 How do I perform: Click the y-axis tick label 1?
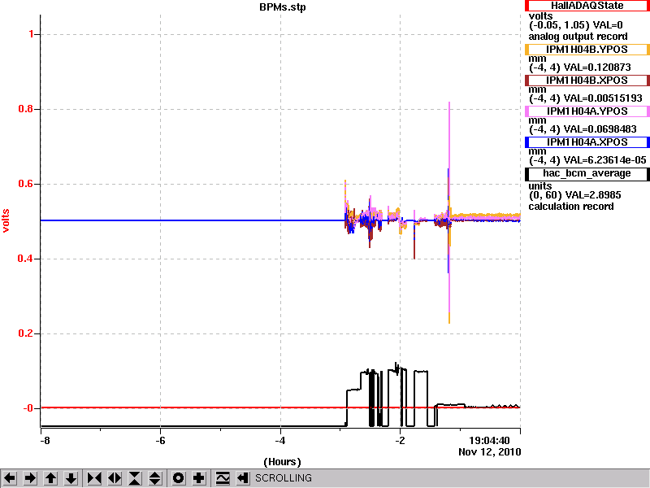(32, 34)
